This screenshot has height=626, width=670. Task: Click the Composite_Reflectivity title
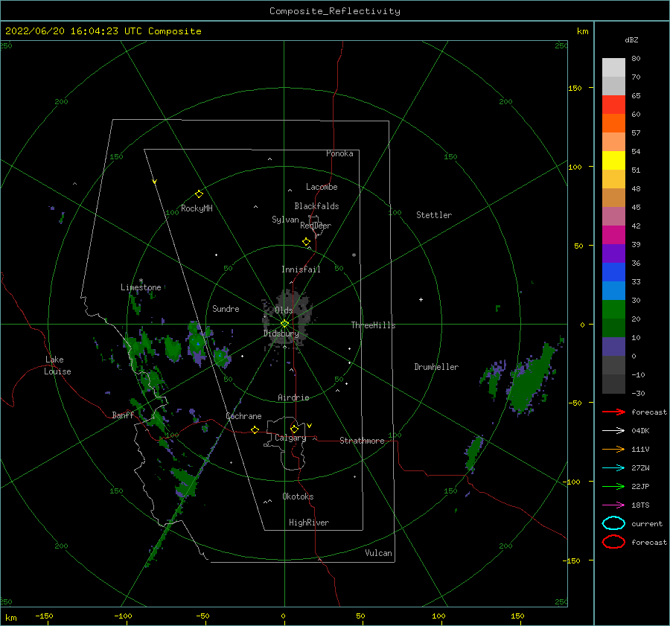[x=334, y=11]
